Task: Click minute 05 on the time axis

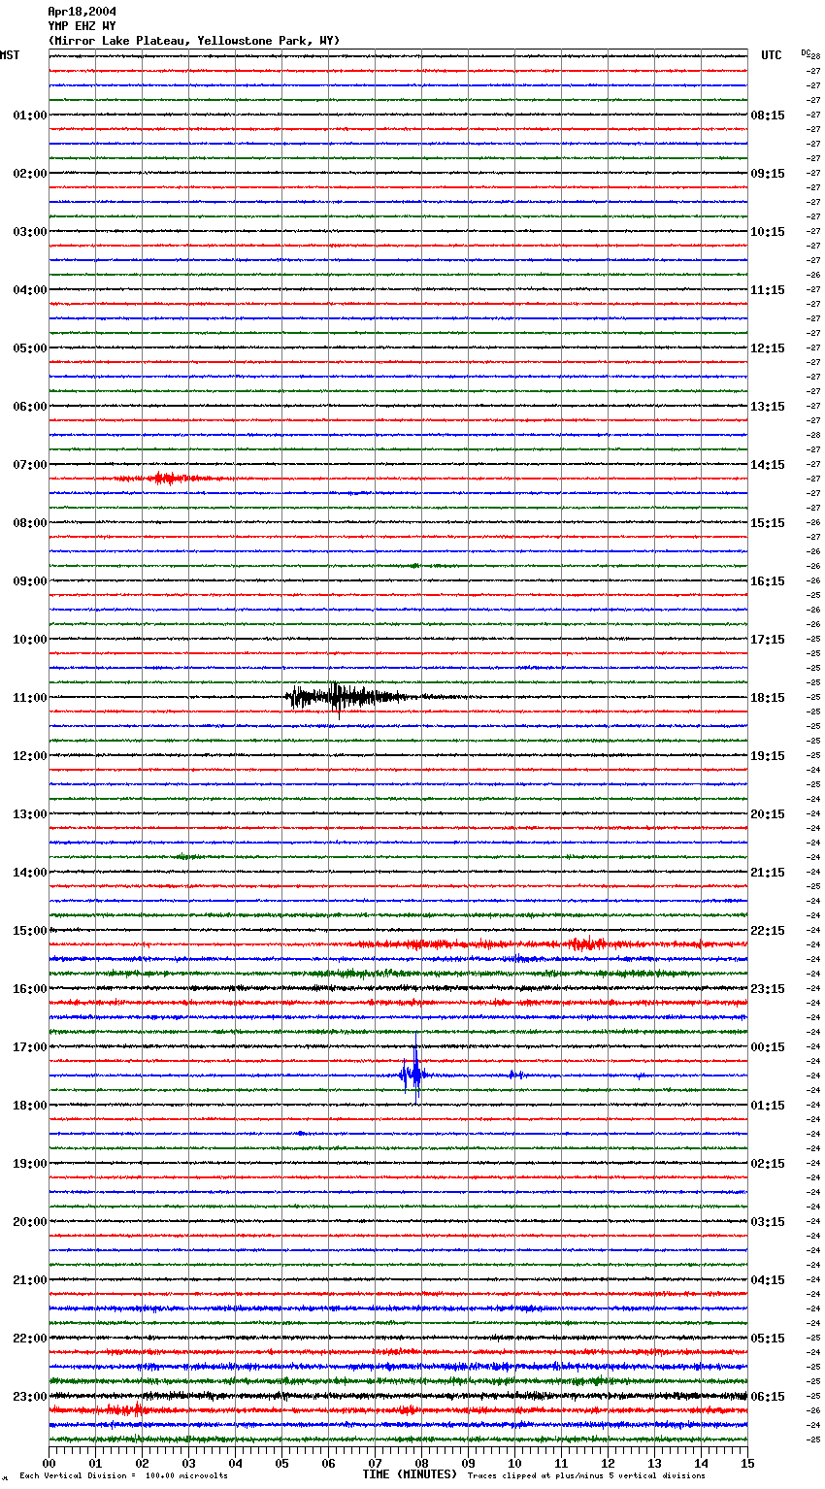Action: (281, 1463)
